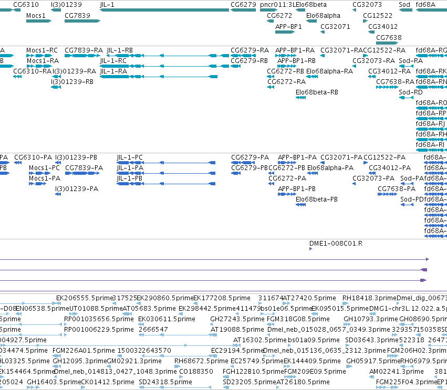This screenshot has height=390, width=447.
Task: Select the fd68A-RI transcript label
Action: (430, 145)
